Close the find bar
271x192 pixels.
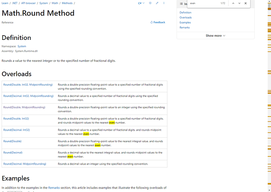[x=245, y=3]
